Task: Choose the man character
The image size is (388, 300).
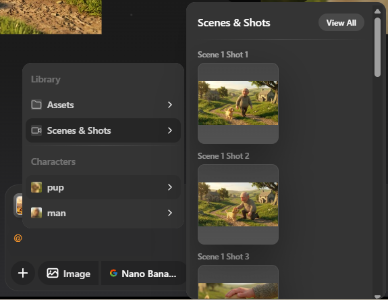Action: (x=103, y=213)
